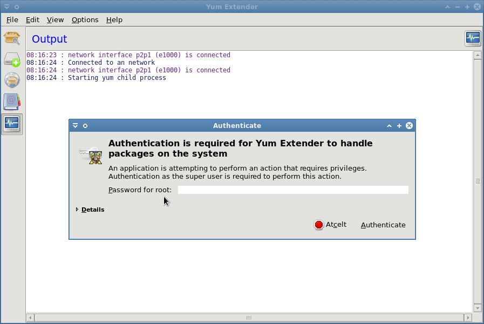Open the history view with address book icon
The image size is (484, 324).
point(12,102)
